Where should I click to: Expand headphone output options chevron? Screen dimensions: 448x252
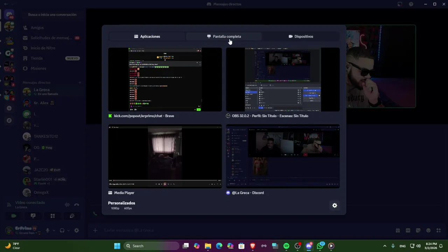[x=68, y=230]
